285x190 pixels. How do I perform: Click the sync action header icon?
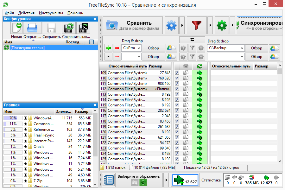[200, 66]
